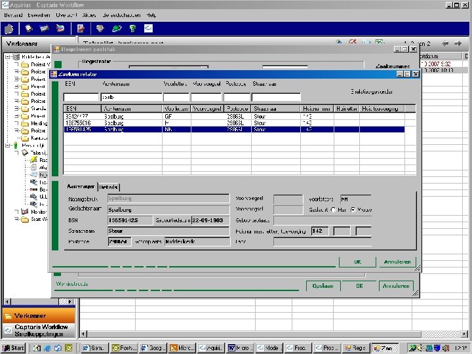Click the green question mark help icon
The image size is (472, 354).
[132, 28]
